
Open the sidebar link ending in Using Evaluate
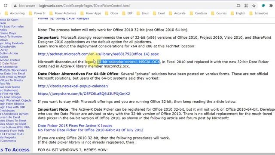pyautogui.click(x=12, y=43)
